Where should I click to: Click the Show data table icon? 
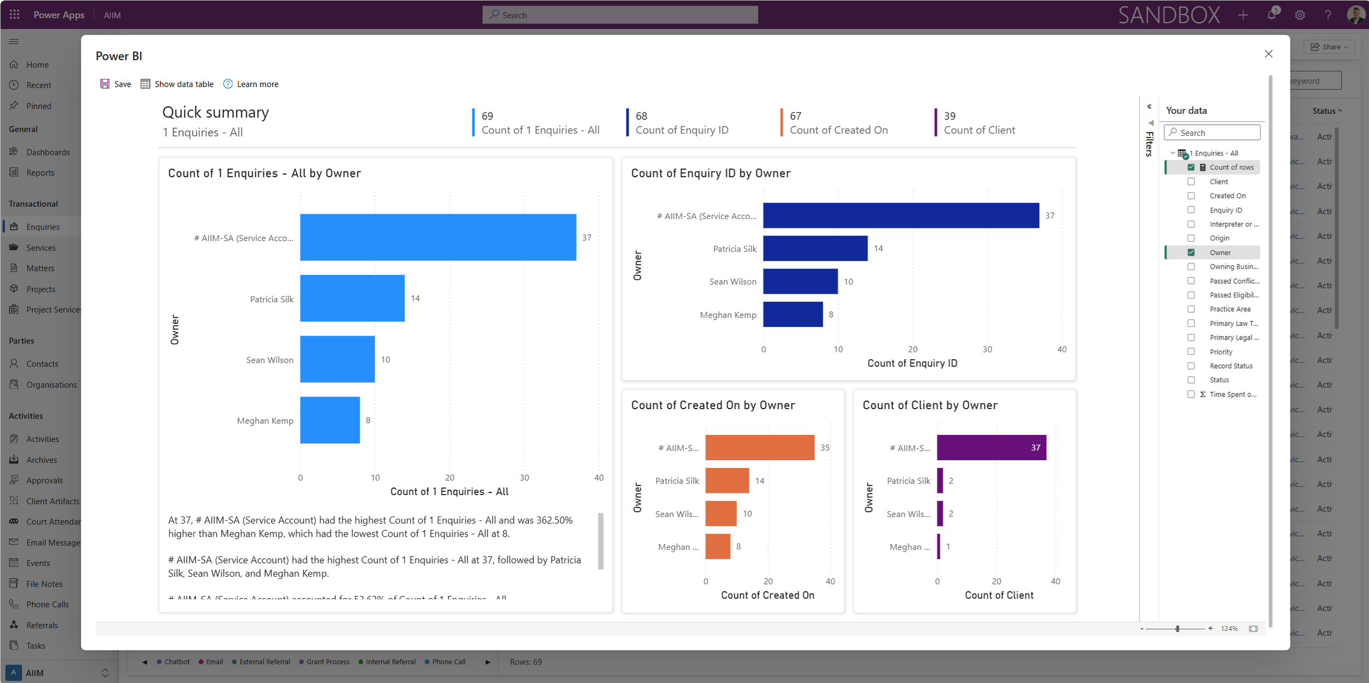(x=145, y=84)
